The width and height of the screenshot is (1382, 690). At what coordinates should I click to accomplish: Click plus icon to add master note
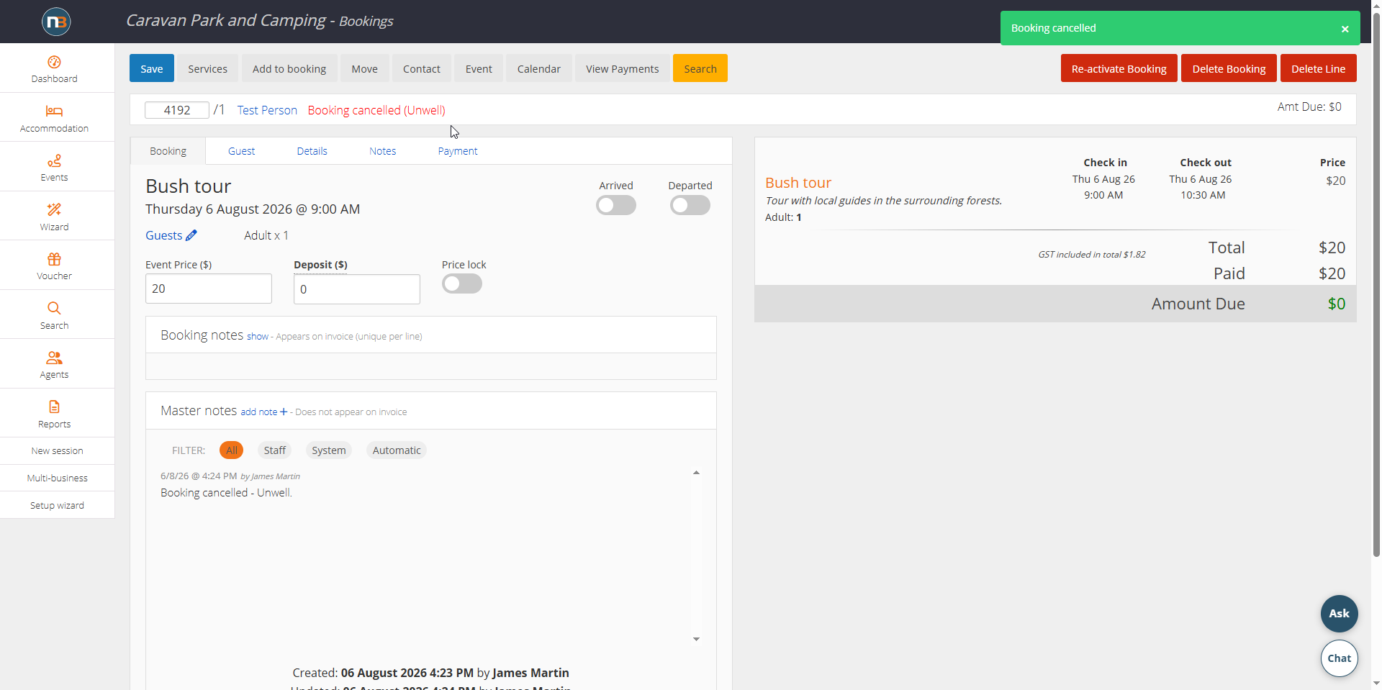pyautogui.click(x=284, y=412)
